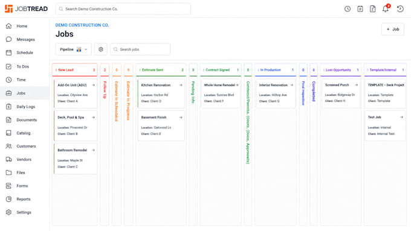411x231 pixels.
Task: Open the history icon in top header
Action: click(x=400, y=9)
